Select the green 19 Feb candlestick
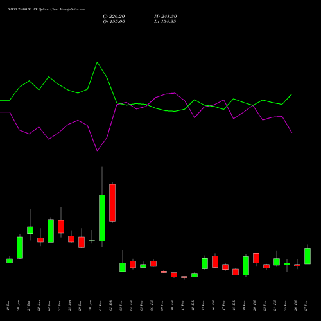This screenshot has width=321, height=321. tap(246, 266)
